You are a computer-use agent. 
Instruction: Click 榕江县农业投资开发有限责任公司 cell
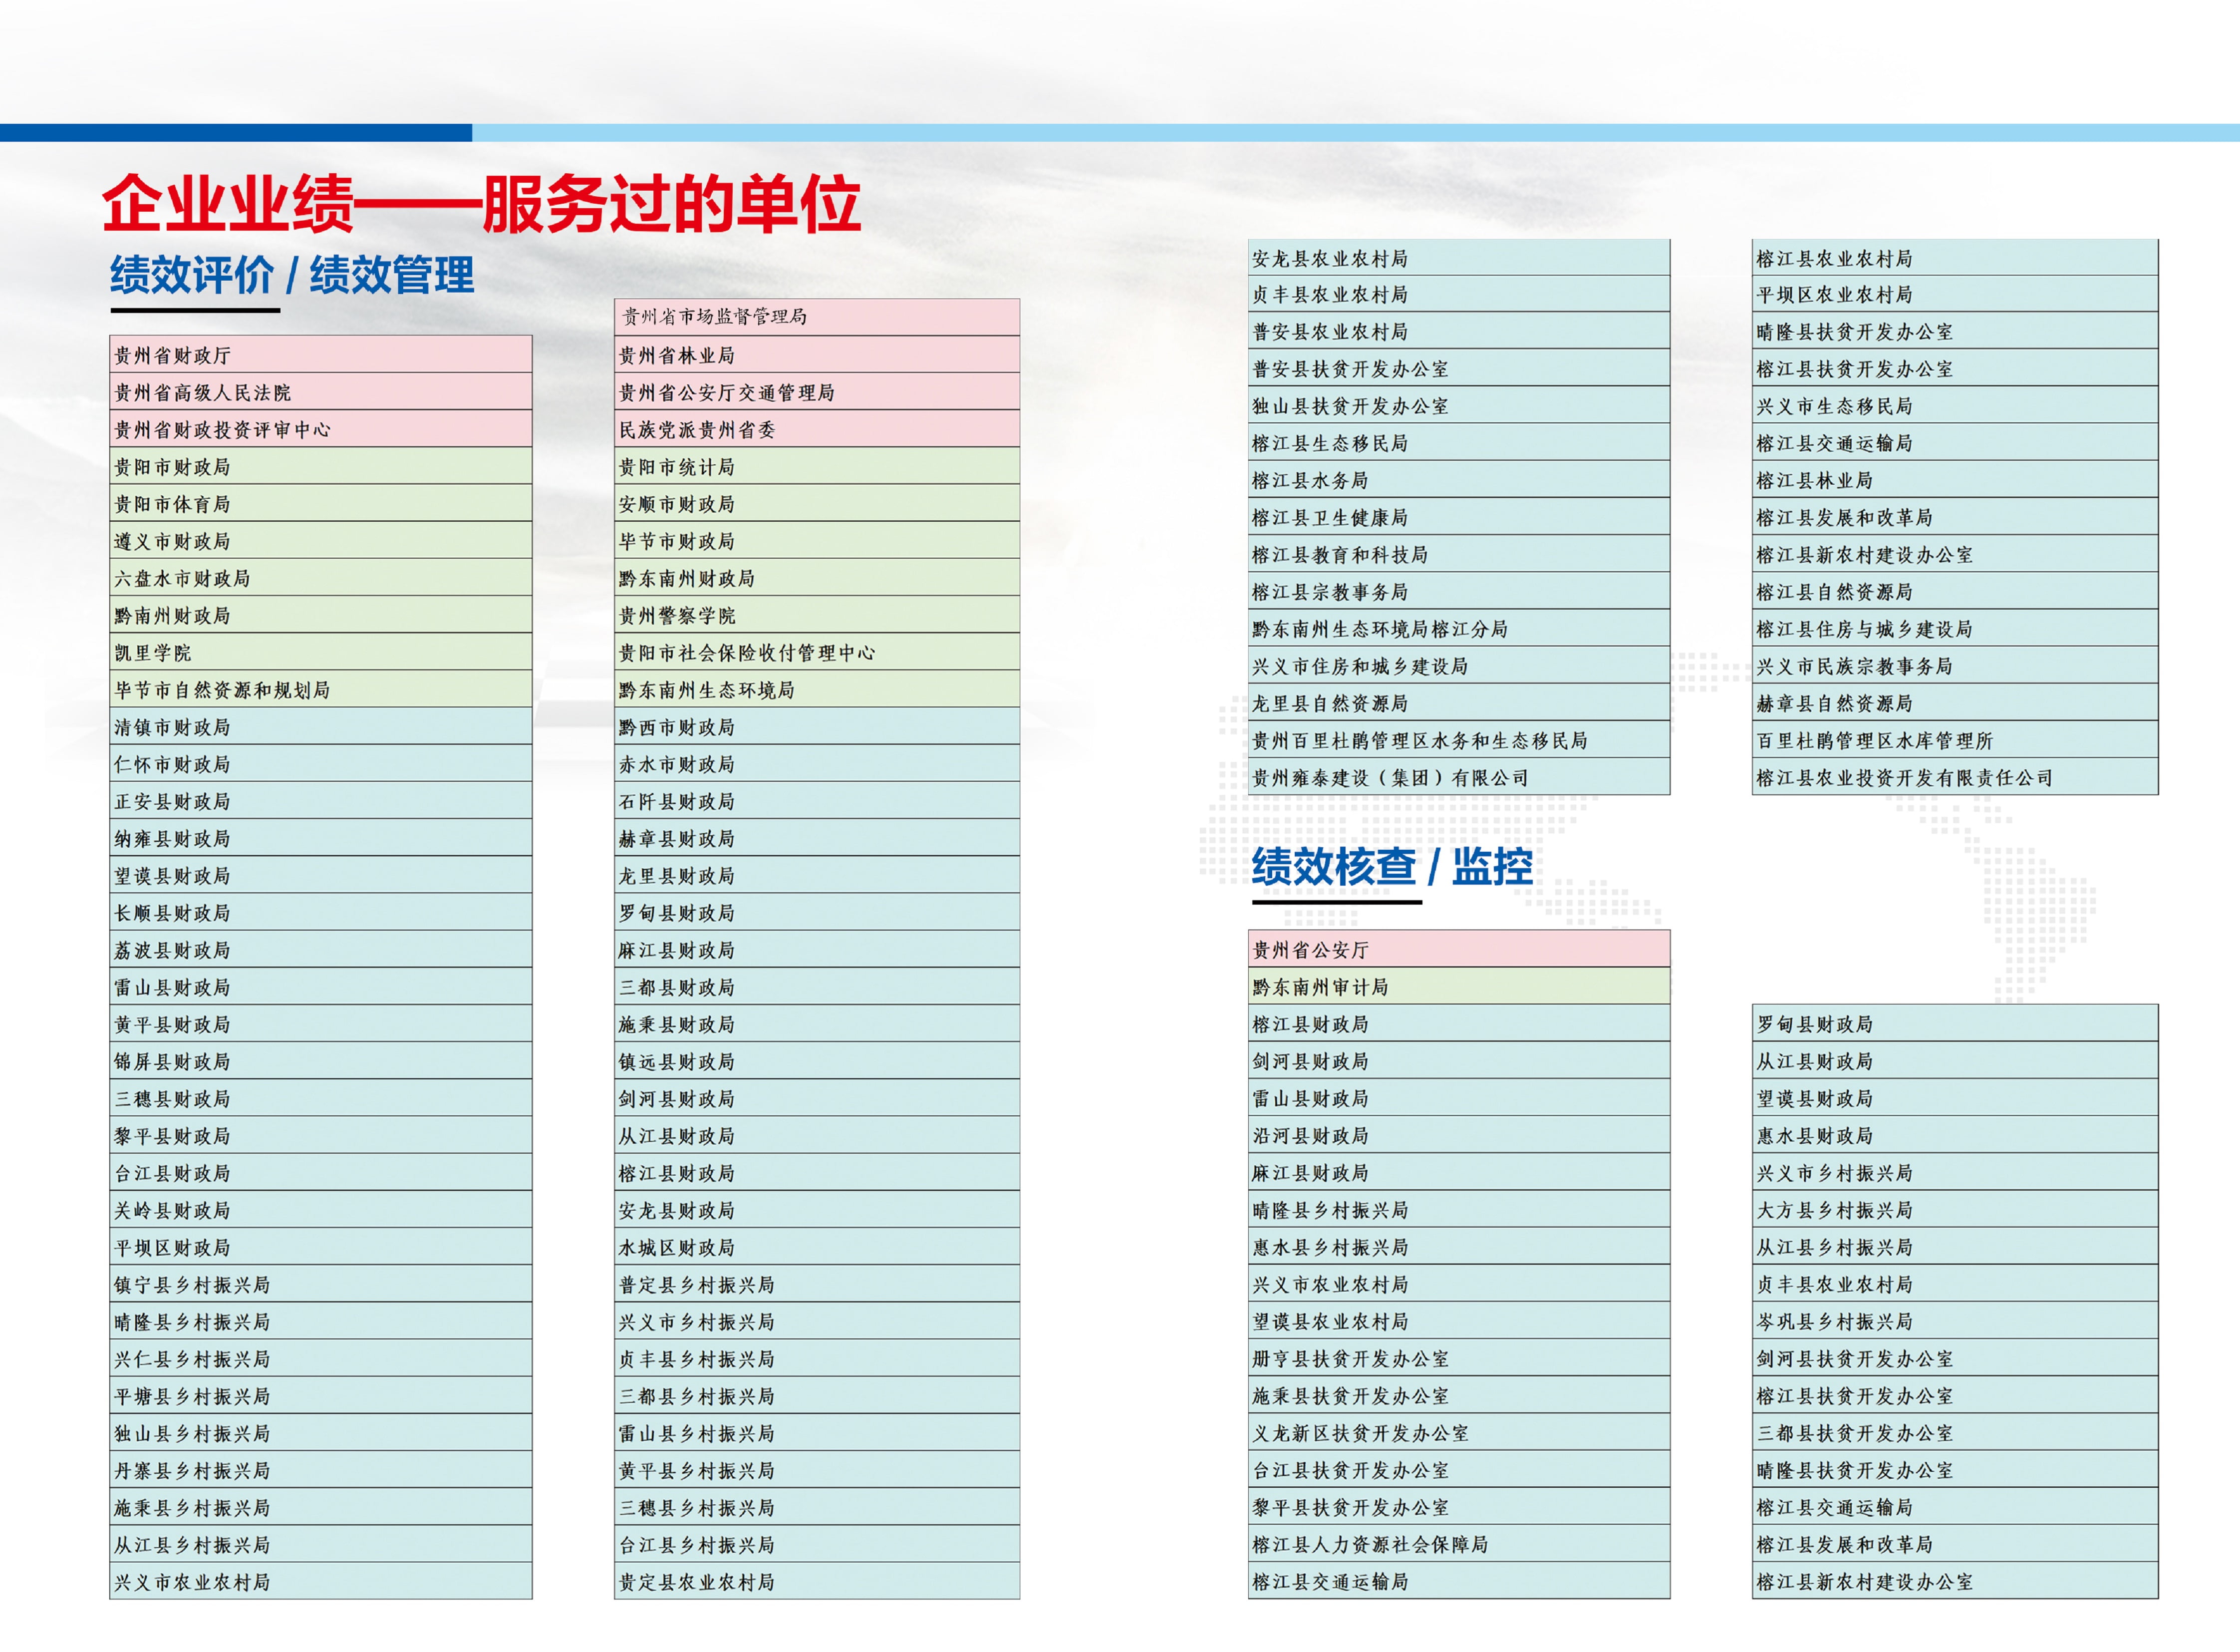(1955, 777)
